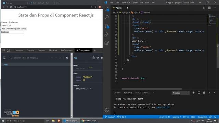
Task: Click DevTools inspect element icon
Action: (4, 50)
